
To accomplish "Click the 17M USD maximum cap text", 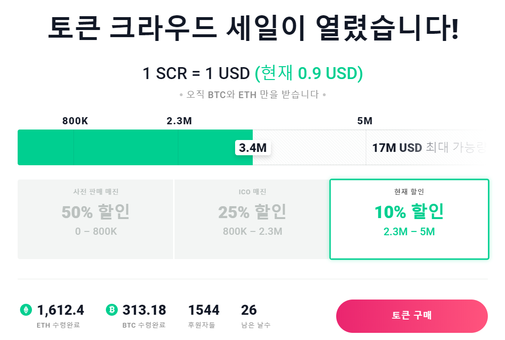I will [x=397, y=148].
